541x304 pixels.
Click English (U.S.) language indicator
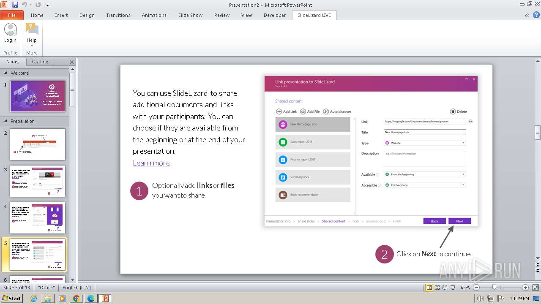click(77, 288)
